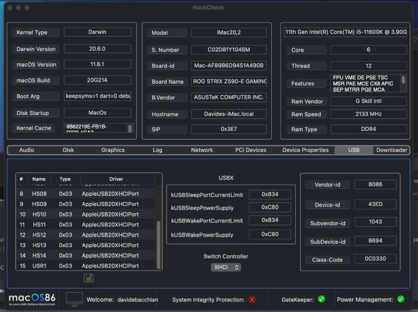Viewport: 418px width, 312px height.
Task: Click the Disk Startup value MacOs
Action: pyautogui.click(x=97, y=113)
